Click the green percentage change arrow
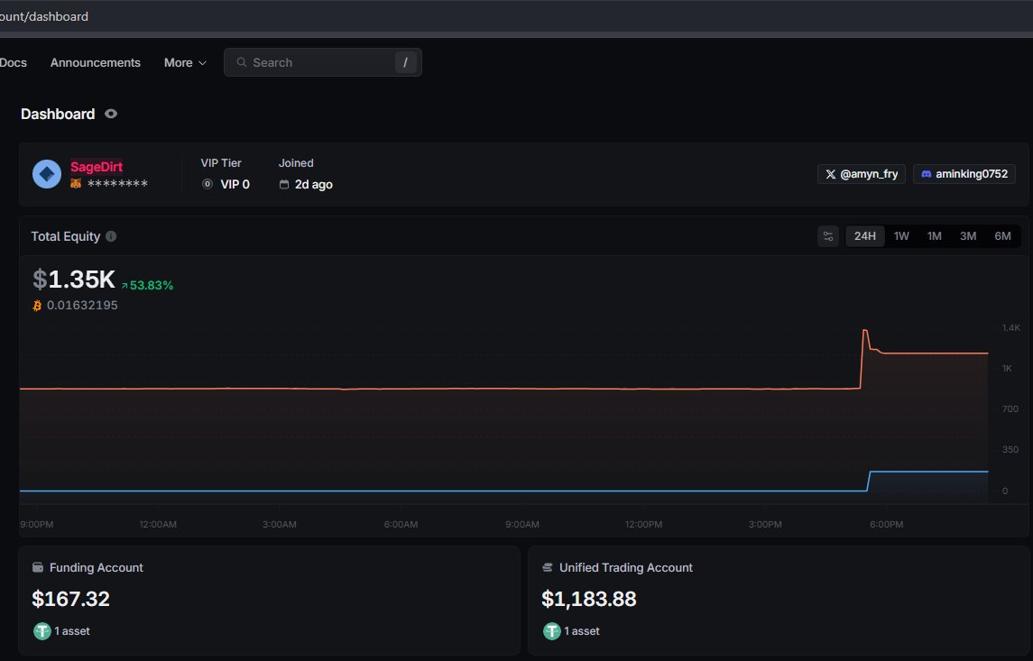Viewport: 1033px width, 661px height. tap(125, 286)
